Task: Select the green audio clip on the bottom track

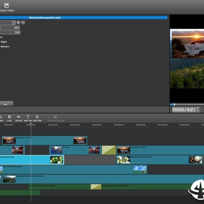Action: pyautogui.click(x=20, y=193)
